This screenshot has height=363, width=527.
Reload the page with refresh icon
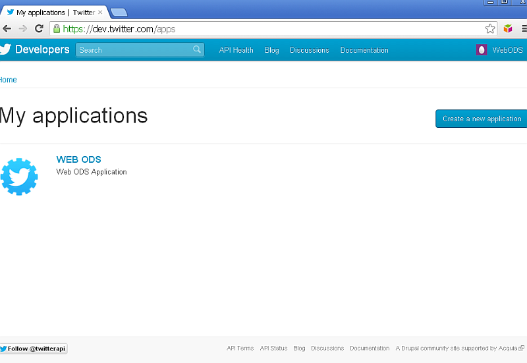(x=39, y=29)
